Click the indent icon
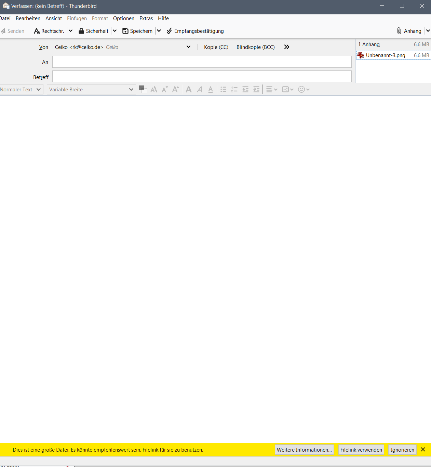Screen dimensions: 431x467 pos(256,90)
